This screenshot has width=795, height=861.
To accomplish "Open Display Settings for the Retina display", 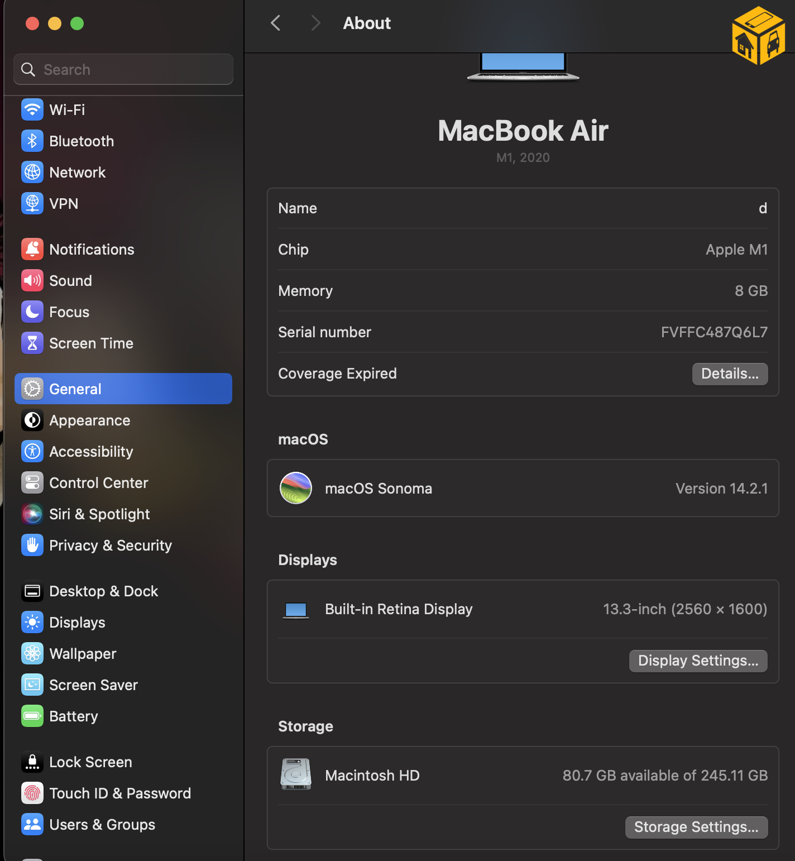I will pos(698,661).
